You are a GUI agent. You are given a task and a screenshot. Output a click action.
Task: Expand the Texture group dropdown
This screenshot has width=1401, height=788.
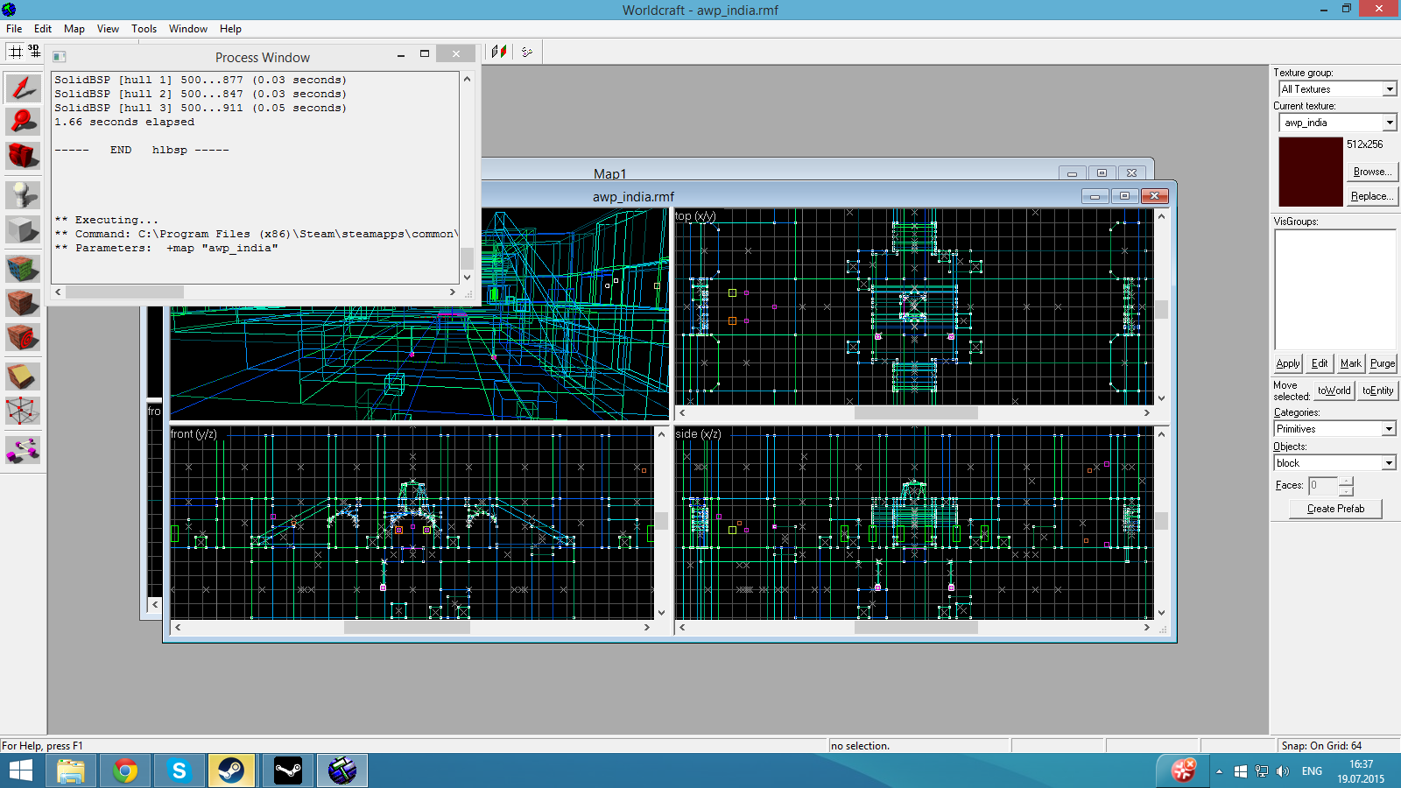[1390, 89]
